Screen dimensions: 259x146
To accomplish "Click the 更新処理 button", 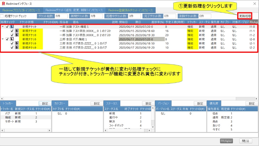I will pyautogui.click(x=245, y=16).
